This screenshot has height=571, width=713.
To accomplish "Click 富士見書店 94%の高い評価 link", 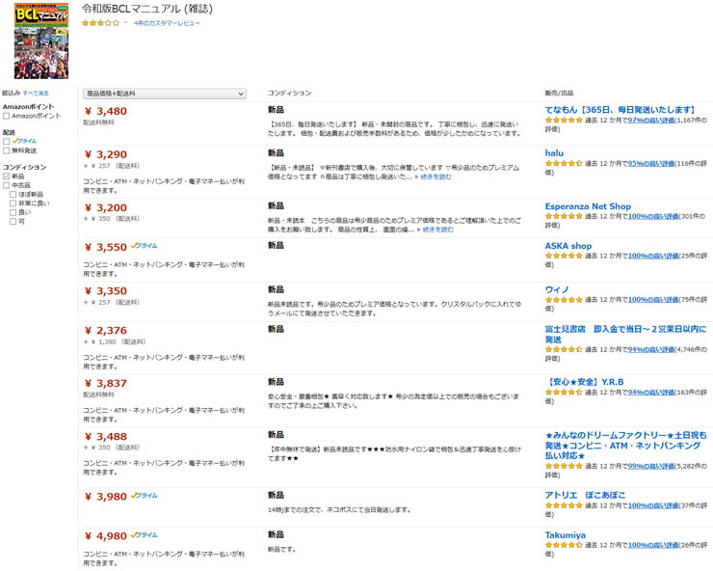I will [651, 350].
